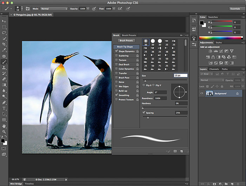Select the Lasso tool
The image size is (246, 186).
pos(4,33)
